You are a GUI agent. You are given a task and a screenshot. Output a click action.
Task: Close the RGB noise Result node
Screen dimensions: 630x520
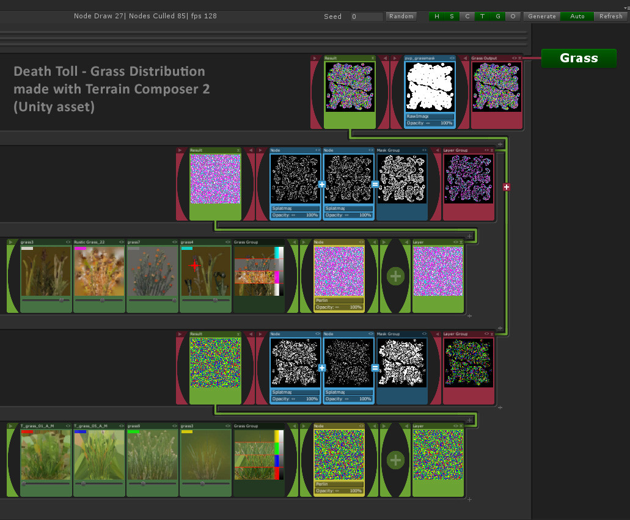(x=238, y=334)
